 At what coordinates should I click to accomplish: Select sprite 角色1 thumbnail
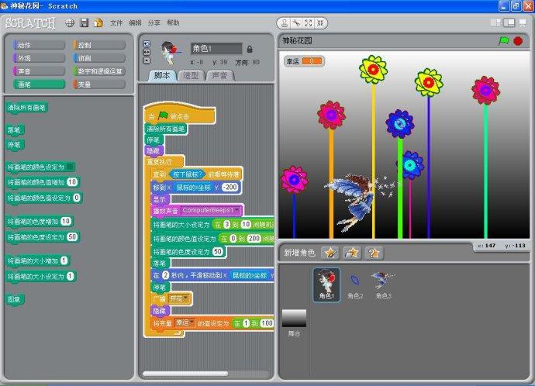point(326,285)
